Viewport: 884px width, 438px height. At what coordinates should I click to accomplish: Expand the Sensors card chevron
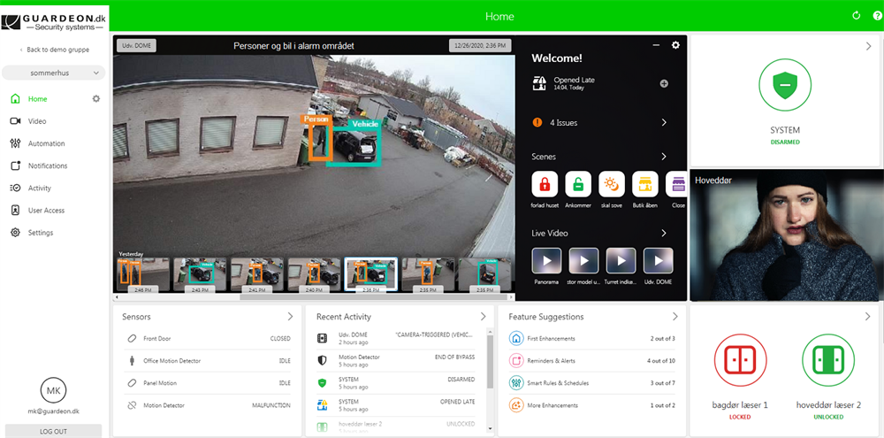click(x=290, y=316)
